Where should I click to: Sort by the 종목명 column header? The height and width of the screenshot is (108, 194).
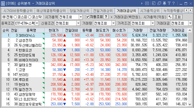(x=31, y=30)
